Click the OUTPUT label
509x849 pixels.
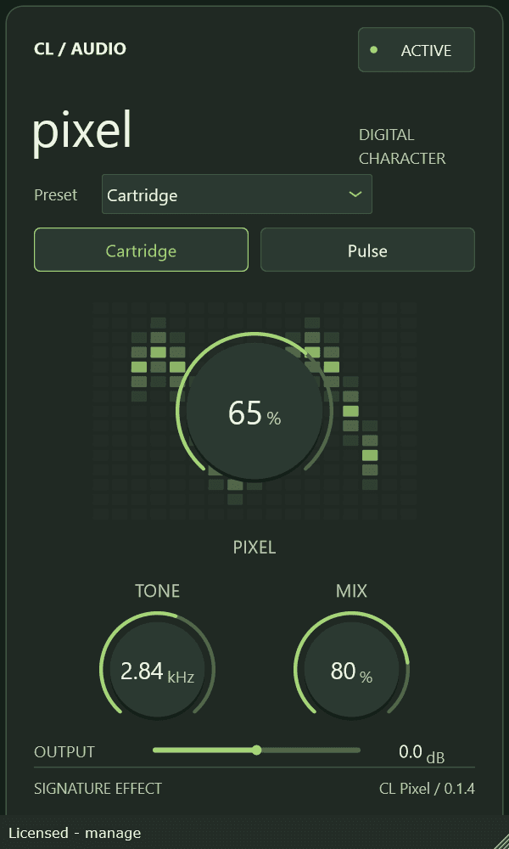[64, 751]
